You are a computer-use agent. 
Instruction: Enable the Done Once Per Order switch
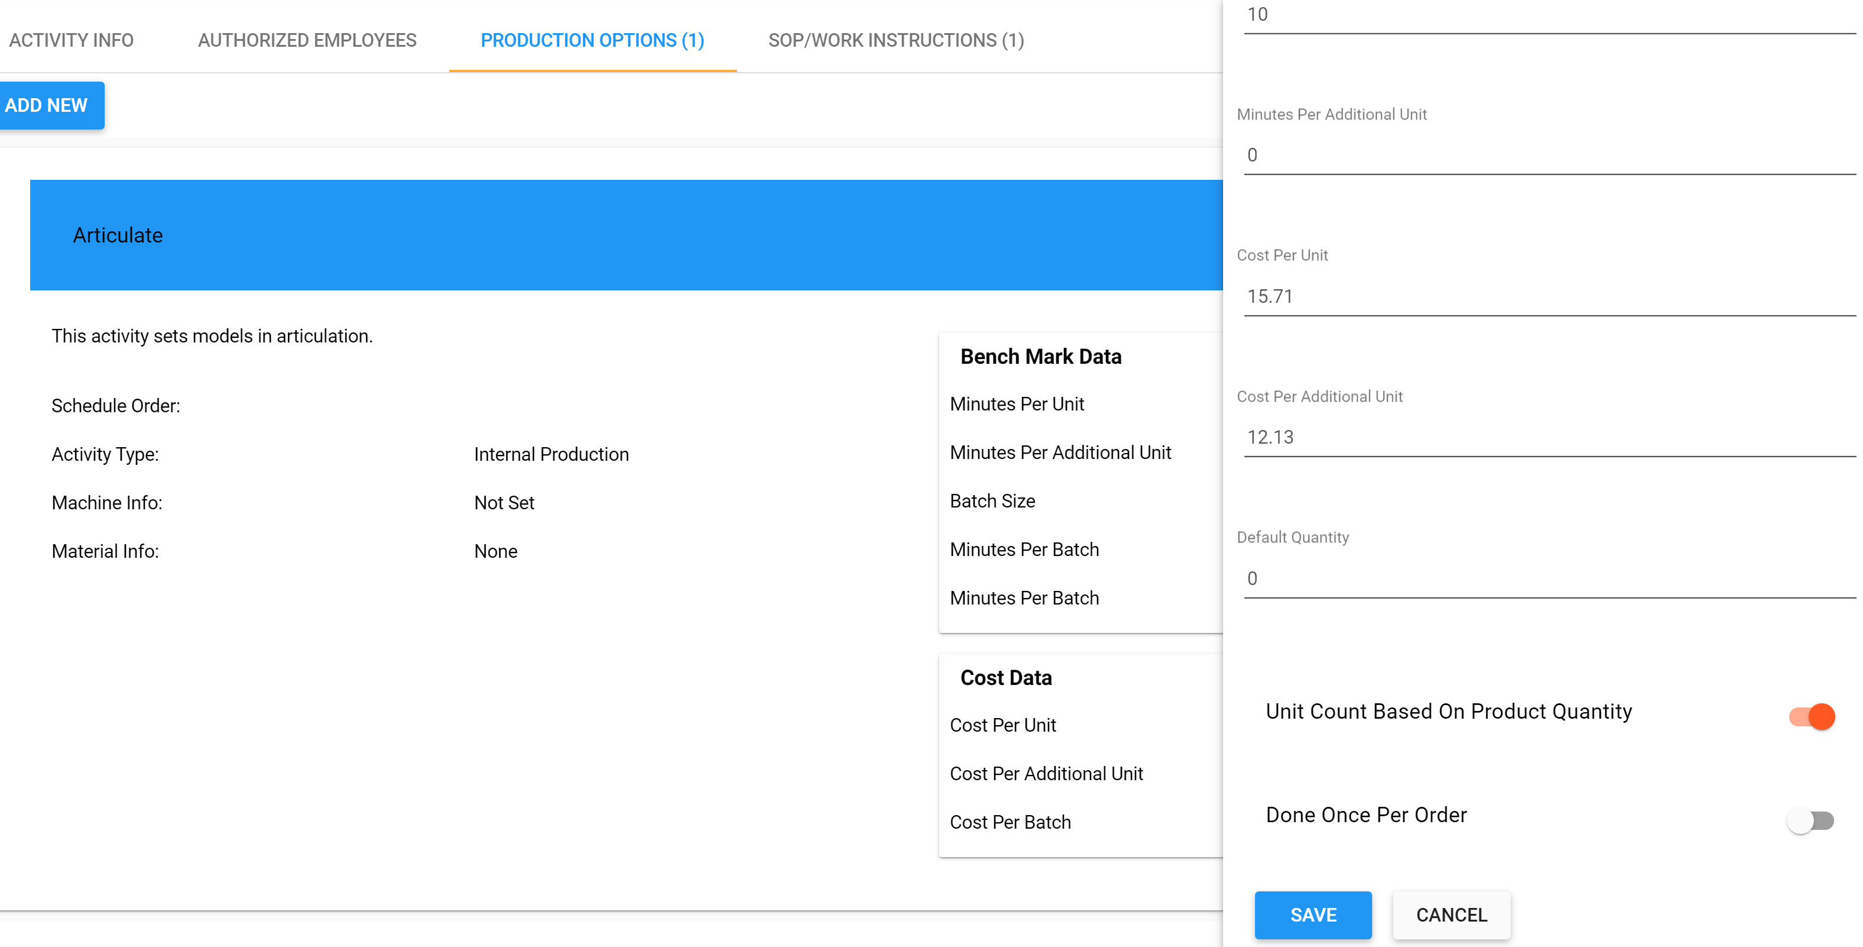coord(1811,820)
